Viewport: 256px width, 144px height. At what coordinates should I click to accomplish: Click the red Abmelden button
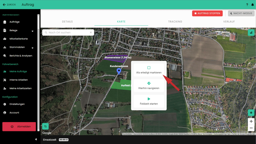pos(19,127)
